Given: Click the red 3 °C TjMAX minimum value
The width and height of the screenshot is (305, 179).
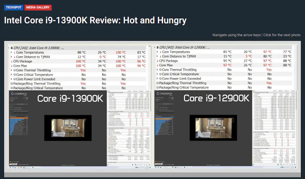Looking at the screenshot, I should [249, 56].
